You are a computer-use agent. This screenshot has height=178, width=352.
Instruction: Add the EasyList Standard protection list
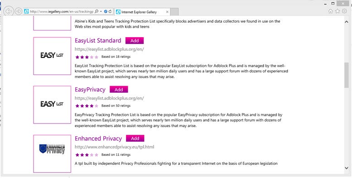coord(135,41)
